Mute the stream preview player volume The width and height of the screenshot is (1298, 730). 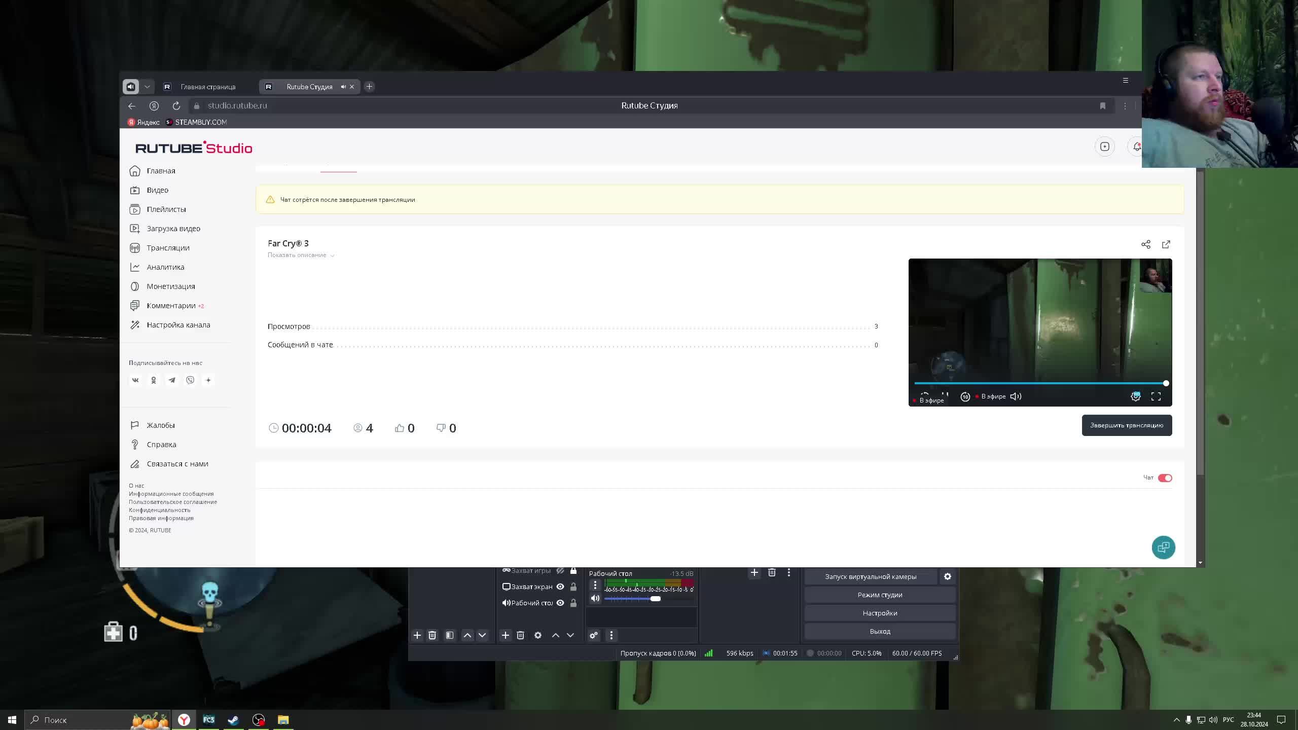[1016, 396]
